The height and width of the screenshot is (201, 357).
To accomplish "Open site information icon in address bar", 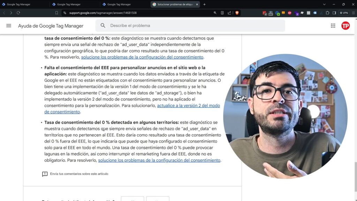I will pyautogui.click(x=65, y=13).
